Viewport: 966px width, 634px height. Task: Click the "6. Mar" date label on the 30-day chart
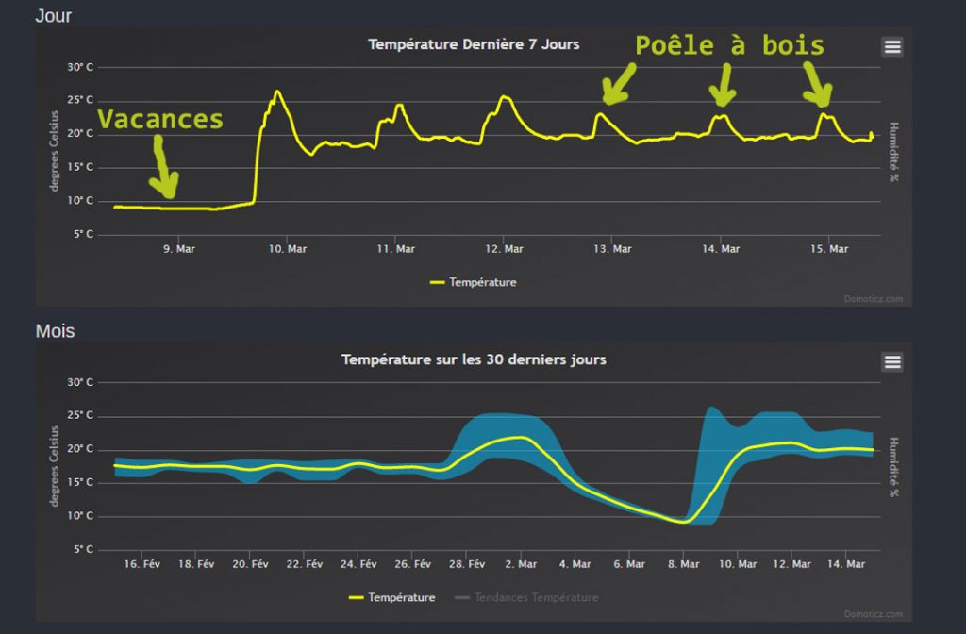click(629, 564)
